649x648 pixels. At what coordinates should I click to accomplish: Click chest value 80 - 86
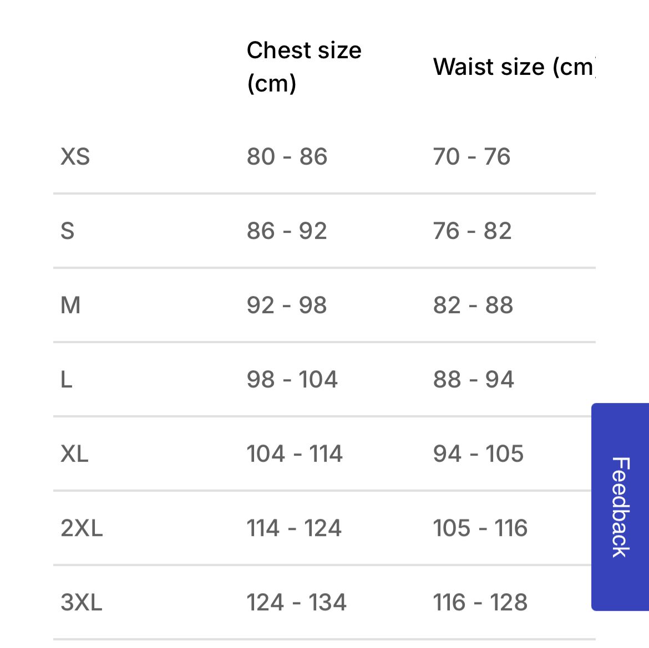pyautogui.click(x=287, y=157)
